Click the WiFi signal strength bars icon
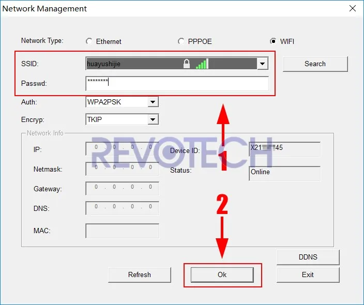 (202, 64)
